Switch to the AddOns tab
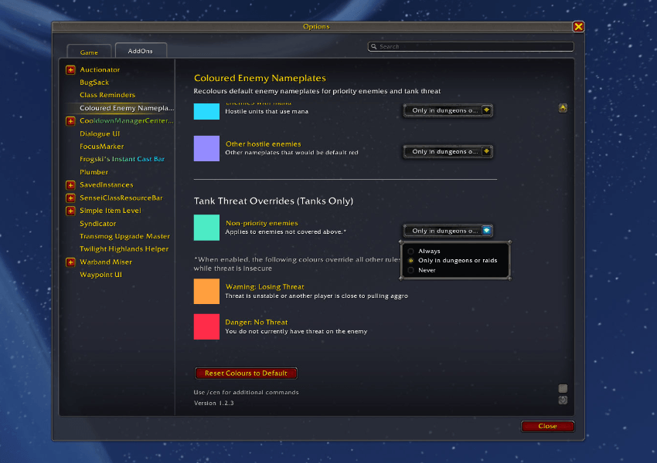The image size is (657, 463). tap(141, 51)
